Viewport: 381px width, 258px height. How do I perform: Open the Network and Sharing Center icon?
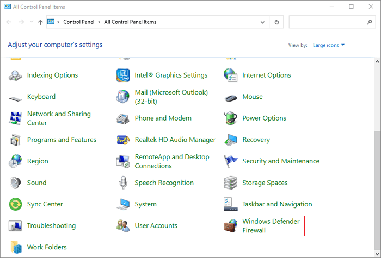[16, 118]
